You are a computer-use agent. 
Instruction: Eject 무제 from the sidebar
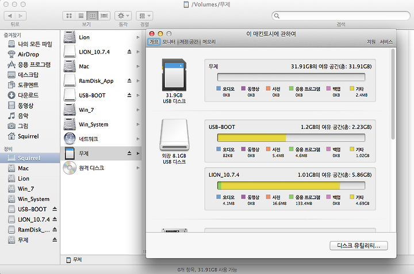(55, 239)
